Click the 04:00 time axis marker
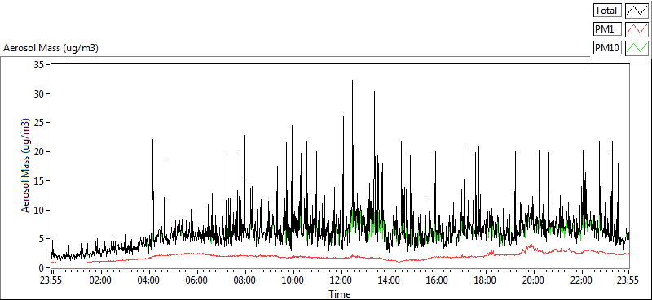 click(x=148, y=280)
